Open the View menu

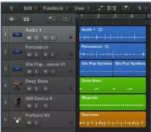82,8
